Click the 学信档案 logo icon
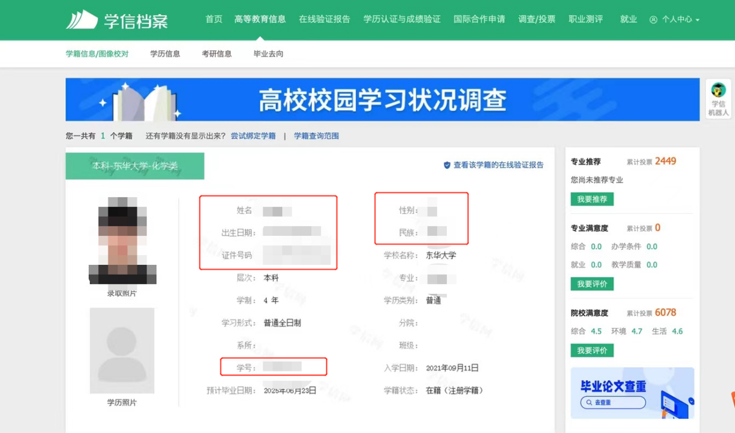 click(x=82, y=20)
